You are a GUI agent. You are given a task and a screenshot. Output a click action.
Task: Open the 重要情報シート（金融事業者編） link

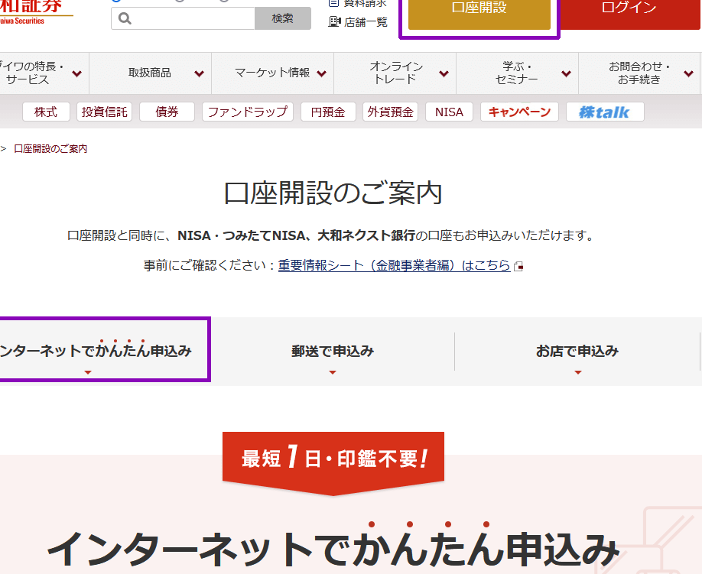394,265
